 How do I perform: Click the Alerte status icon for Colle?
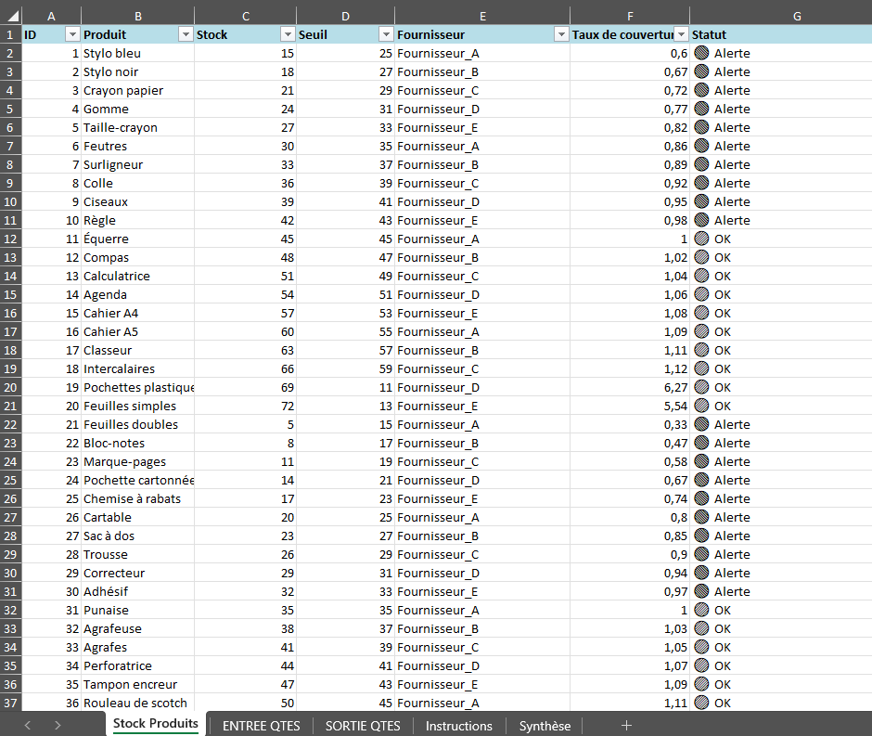(702, 183)
